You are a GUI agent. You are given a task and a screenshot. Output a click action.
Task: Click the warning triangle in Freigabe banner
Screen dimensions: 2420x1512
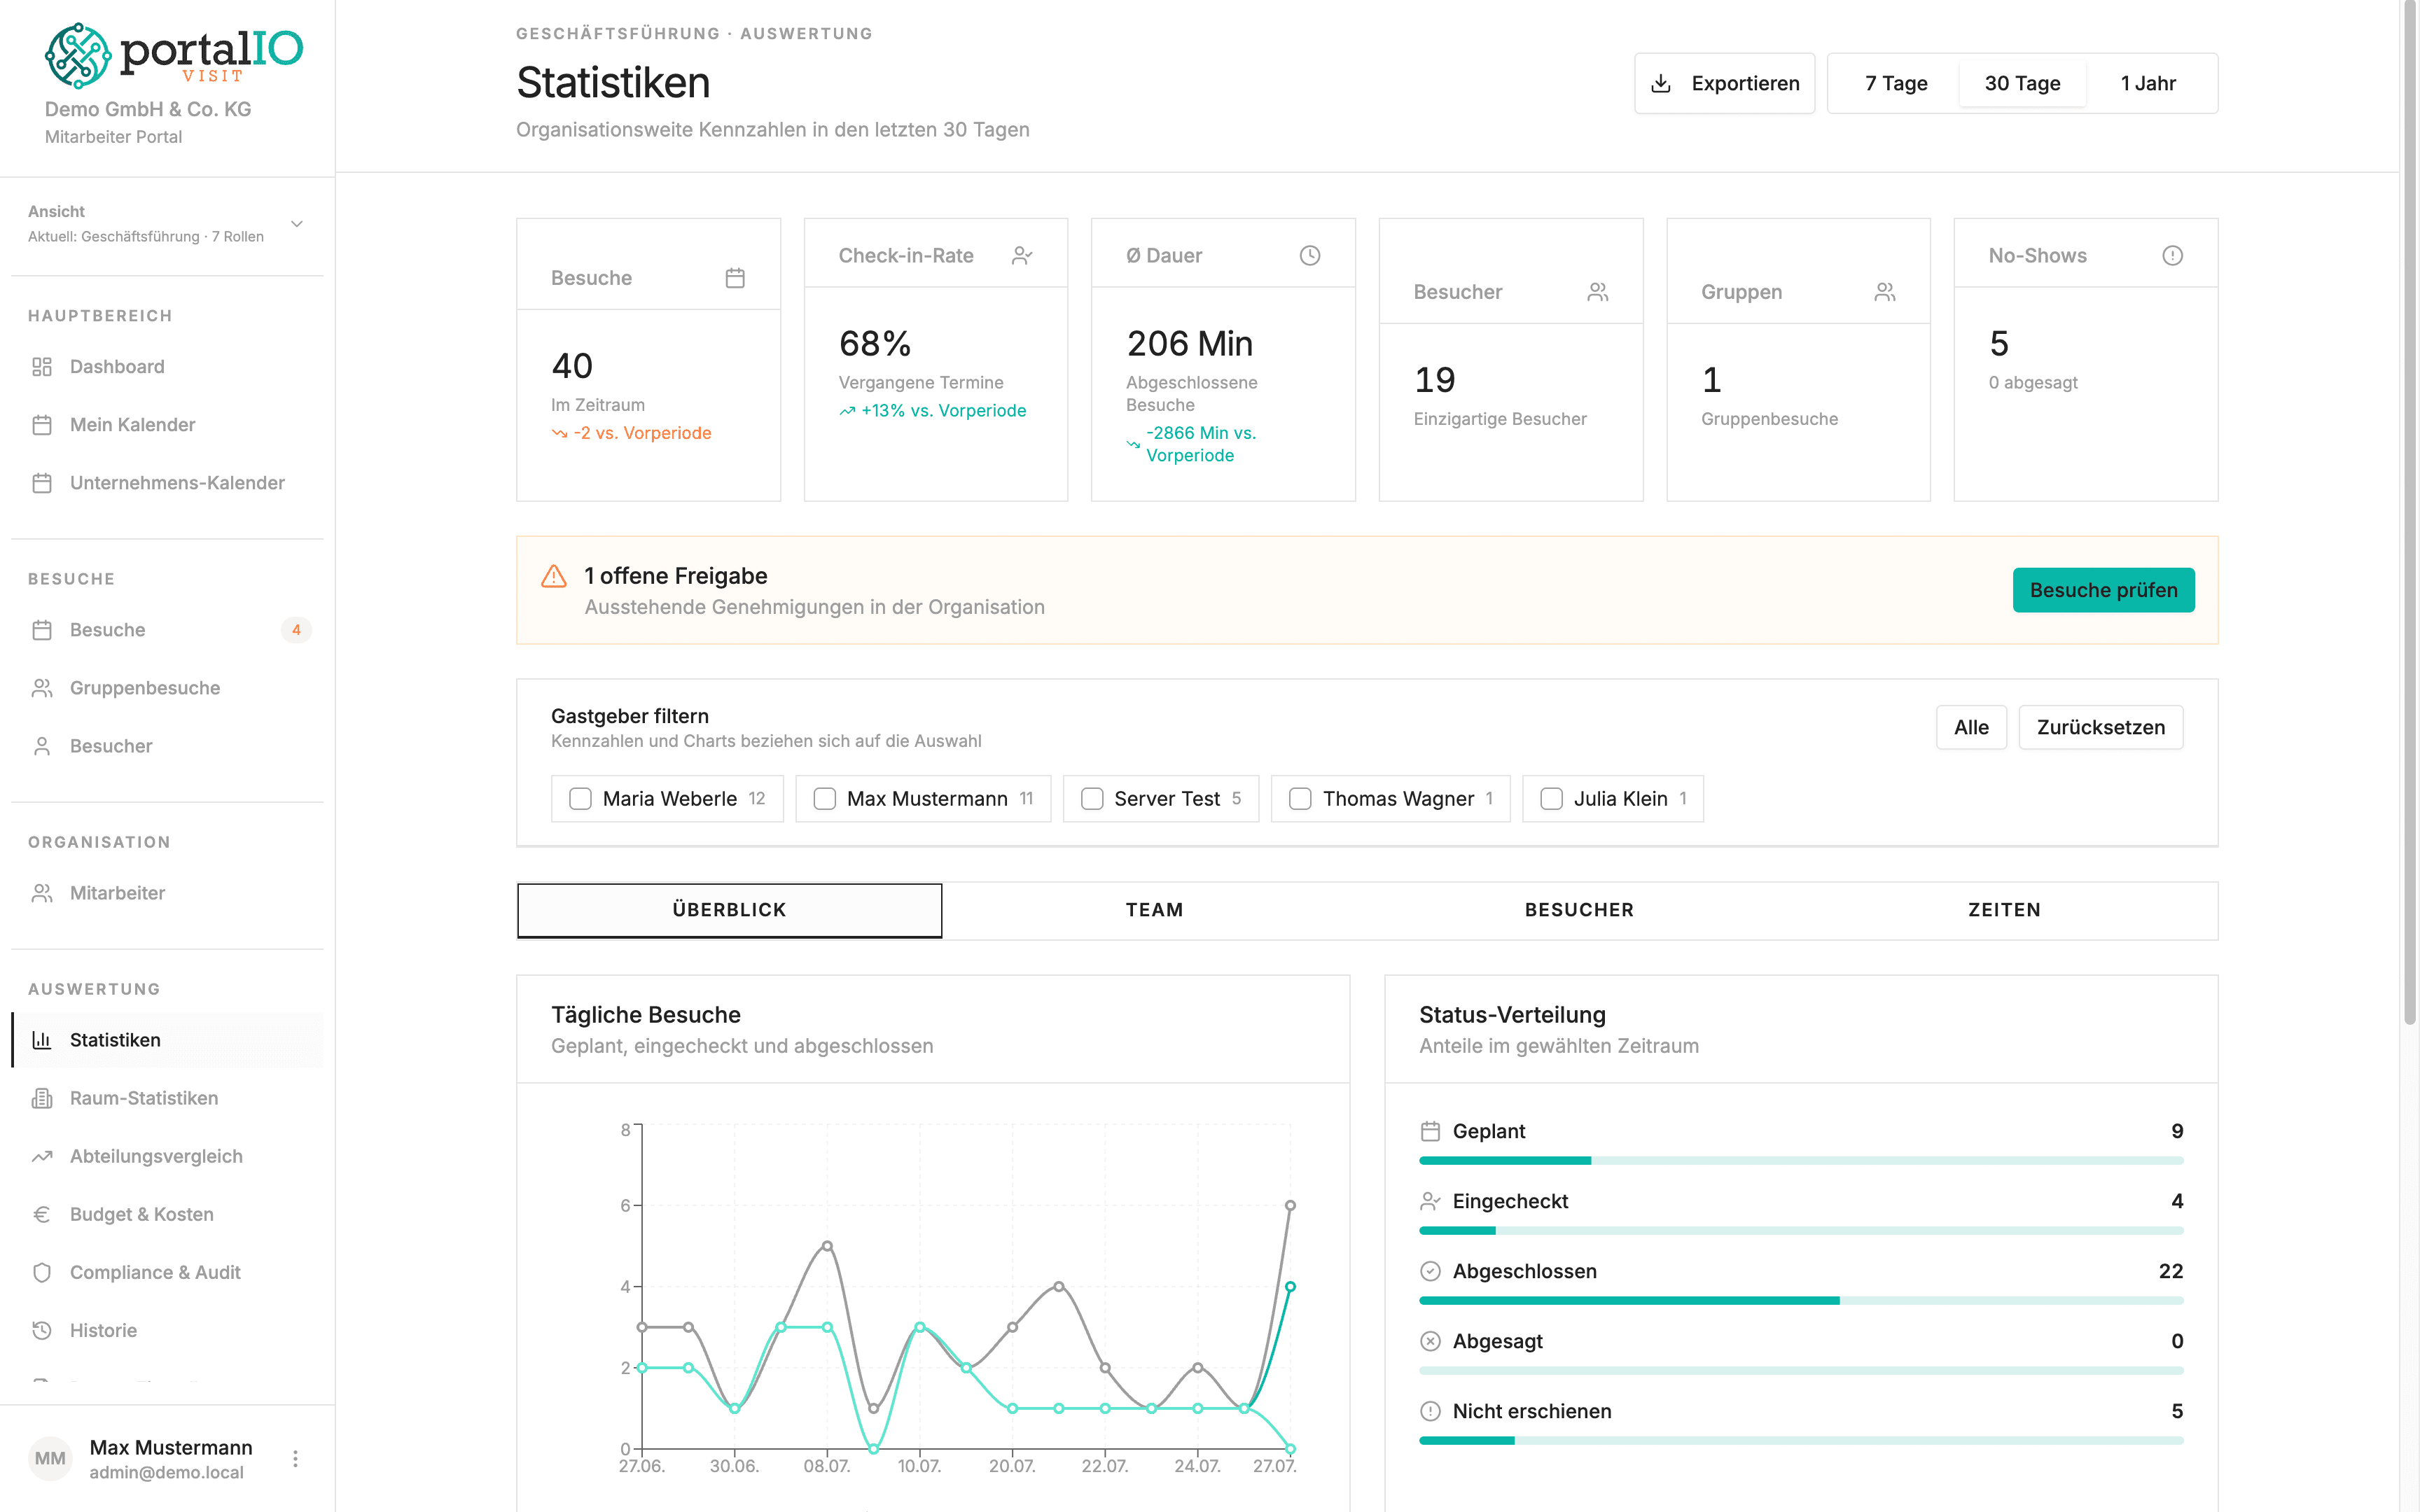tap(554, 576)
